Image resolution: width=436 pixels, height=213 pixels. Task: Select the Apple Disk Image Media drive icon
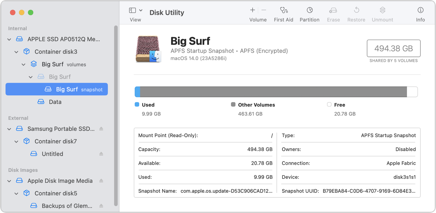coord(19,181)
